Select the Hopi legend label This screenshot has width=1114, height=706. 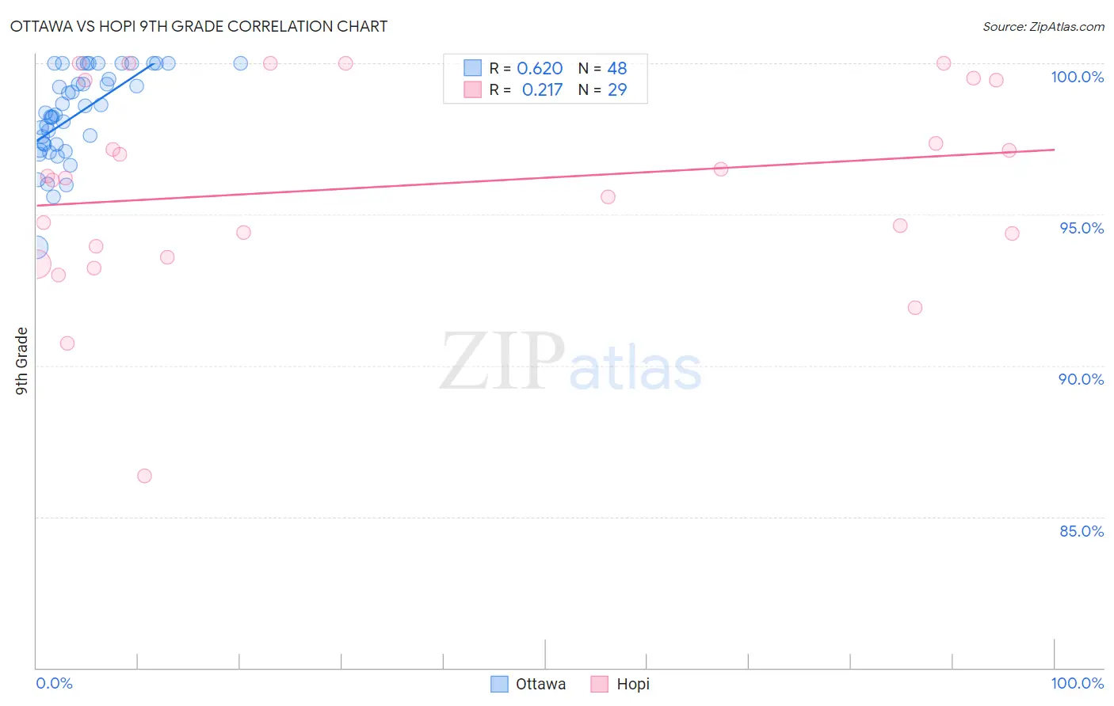633,684
